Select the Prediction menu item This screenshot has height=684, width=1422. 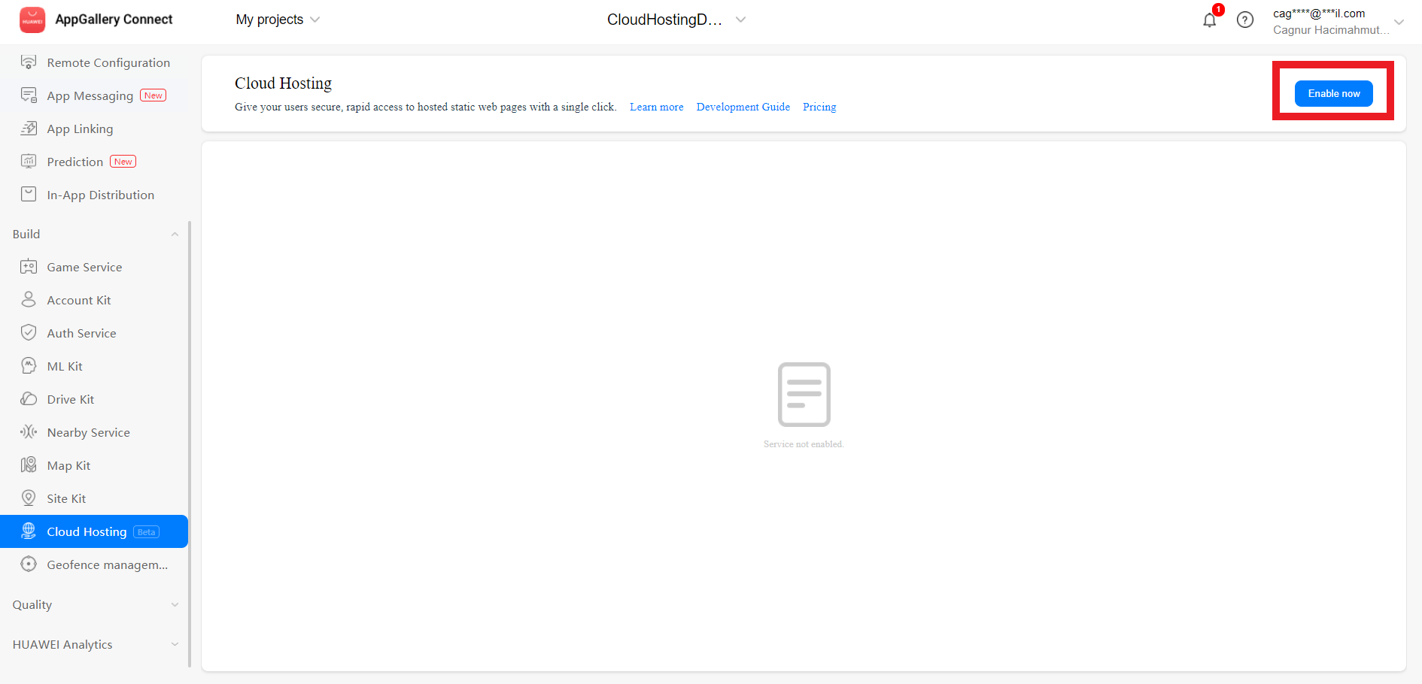pyautogui.click(x=94, y=162)
